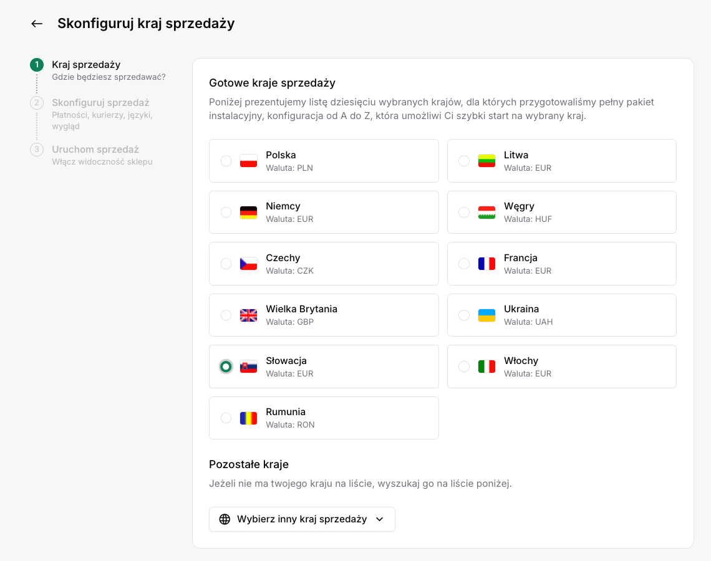Screen dimensions: 711x561
Task: Choose the Rumunia country card
Action: [x=324, y=418]
